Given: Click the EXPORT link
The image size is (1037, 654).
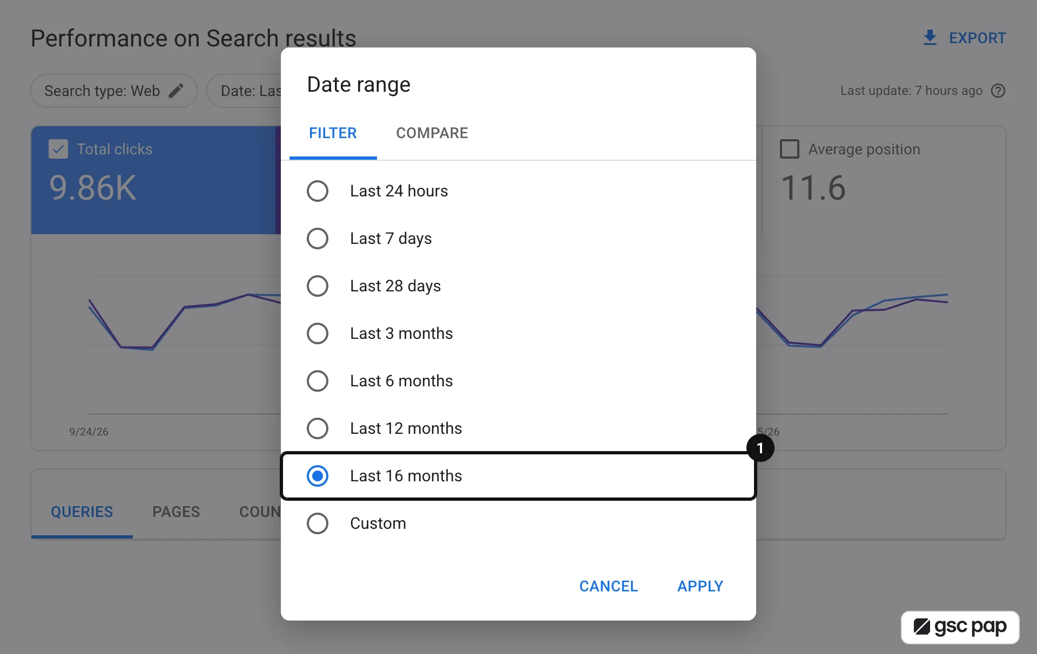Looking at the screenshot, I should [x=964, y=38].
